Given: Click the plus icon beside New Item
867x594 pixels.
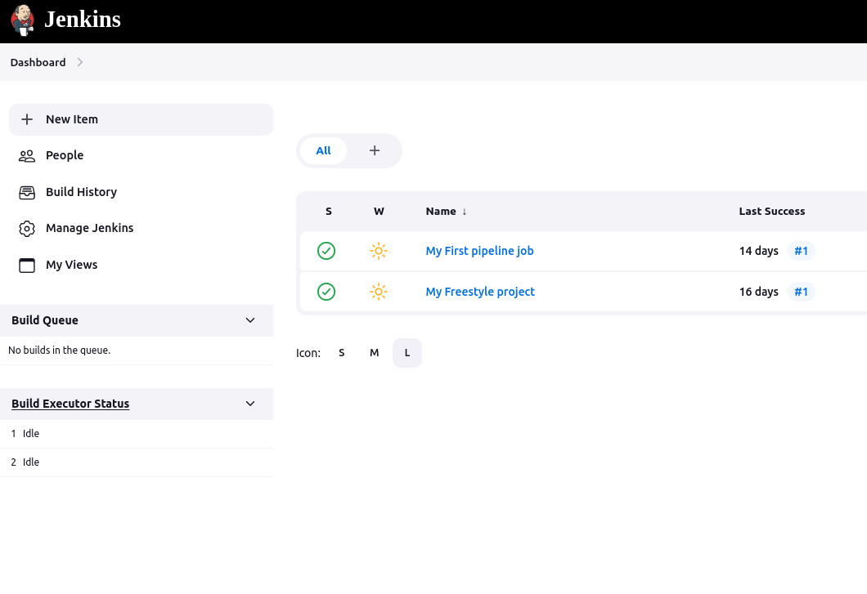Looking at the screenshot, I should click(26, 119).
